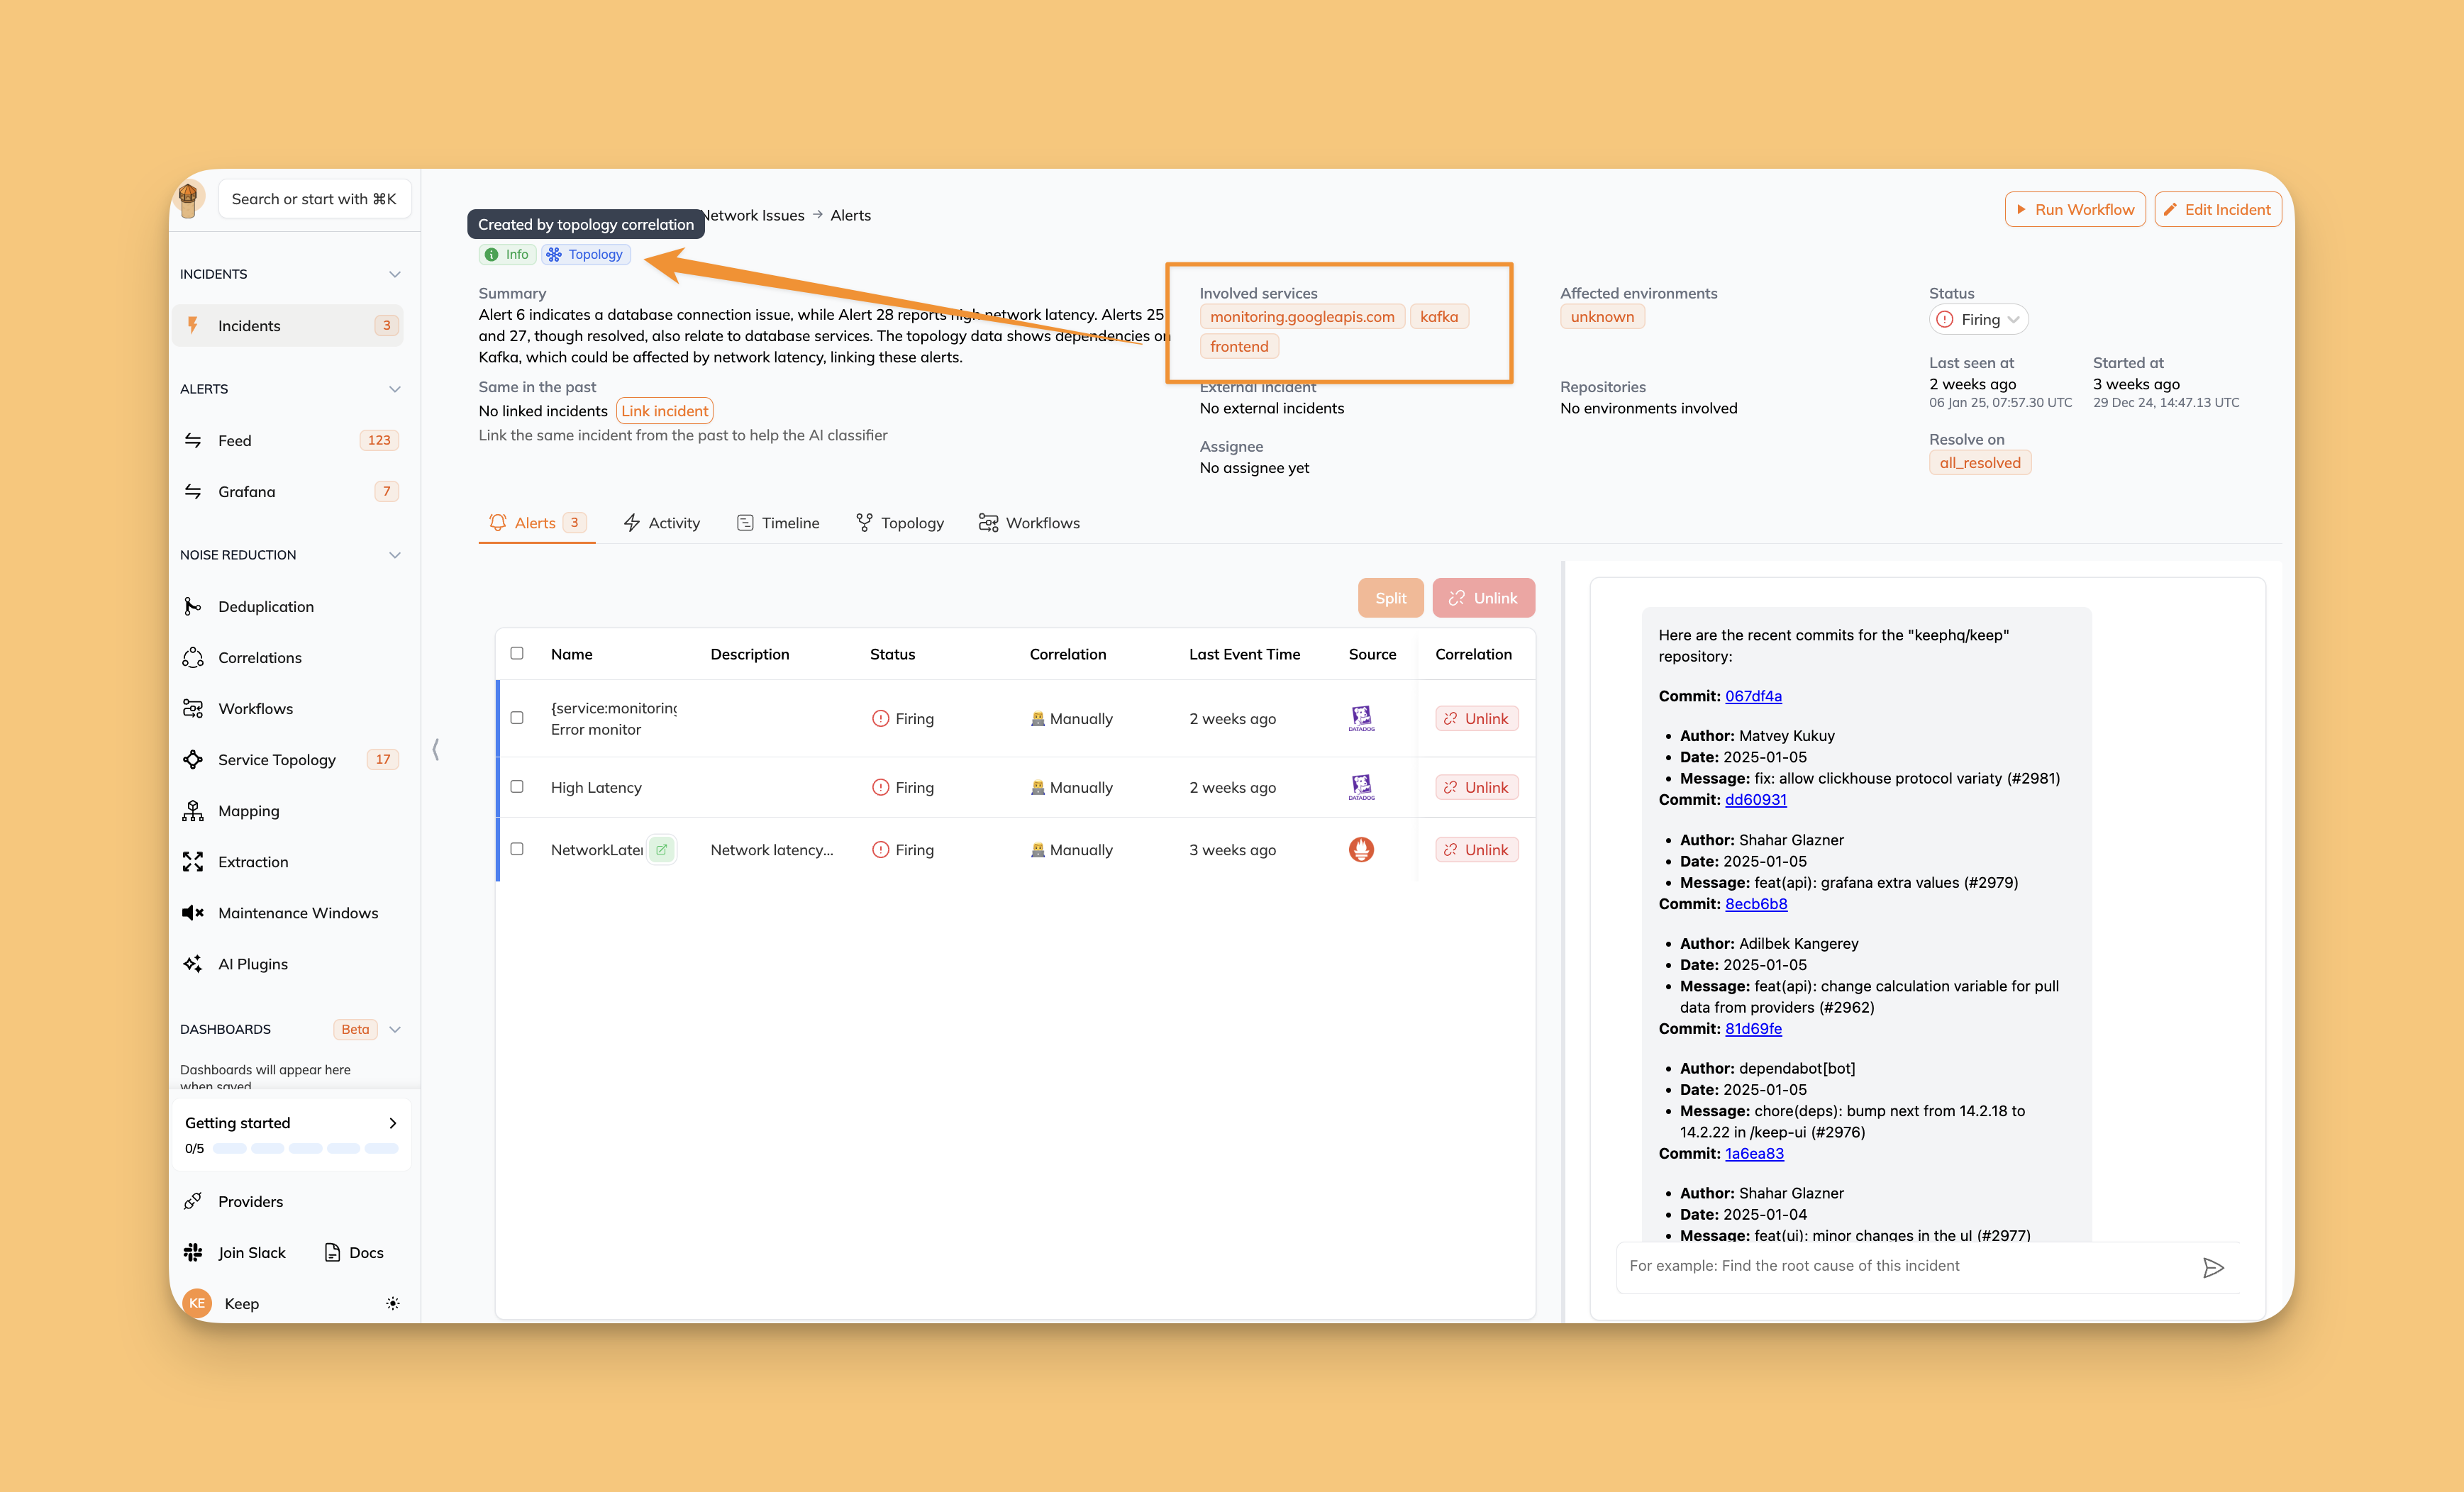Open Correlations icon in sidebar

[193, 657]
